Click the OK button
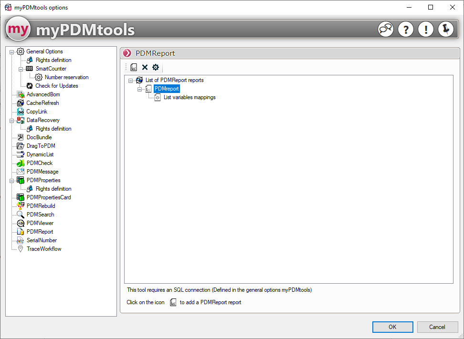464x339 pixels. click(392, 327)
